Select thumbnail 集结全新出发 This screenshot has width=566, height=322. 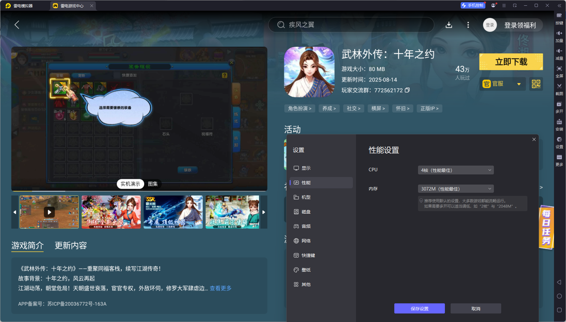click(111, 212)
